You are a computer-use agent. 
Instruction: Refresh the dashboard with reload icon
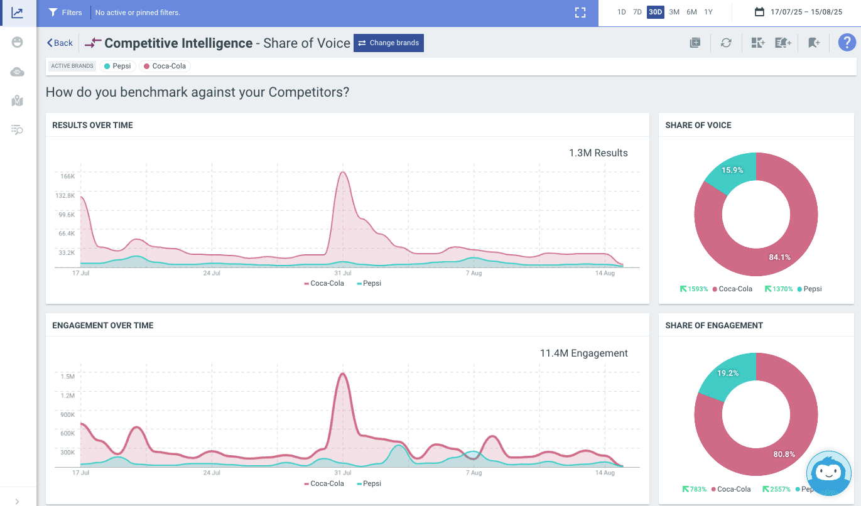point(726,43)
